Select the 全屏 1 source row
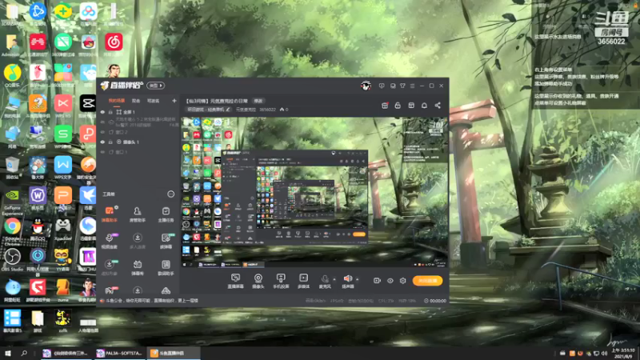The width and height of the screenshot is (640, 360). tap(138, 112)
